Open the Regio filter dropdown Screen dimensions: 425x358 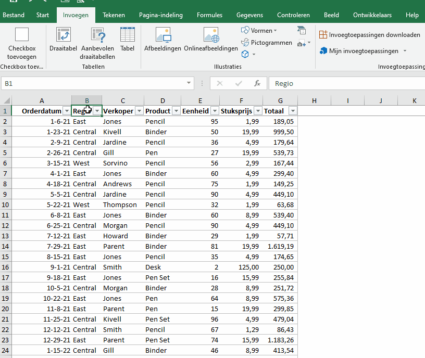pos(97,111)
